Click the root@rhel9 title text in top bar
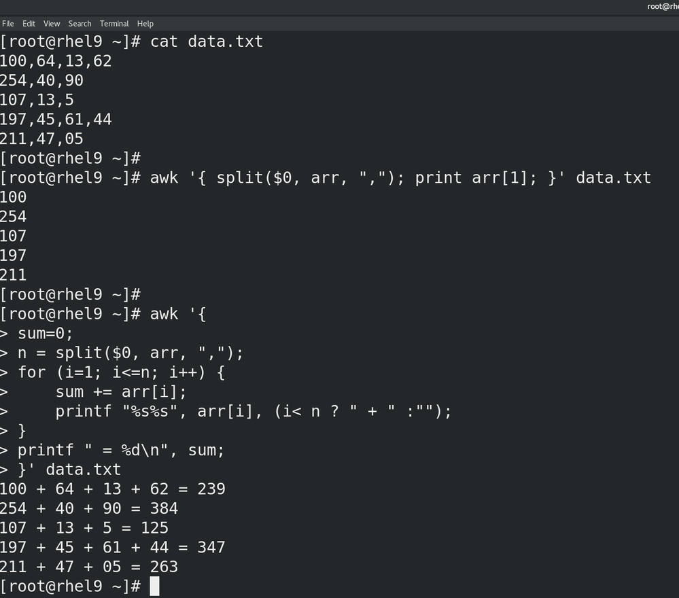This screenshot has width=679, height=598. point(661,5)
